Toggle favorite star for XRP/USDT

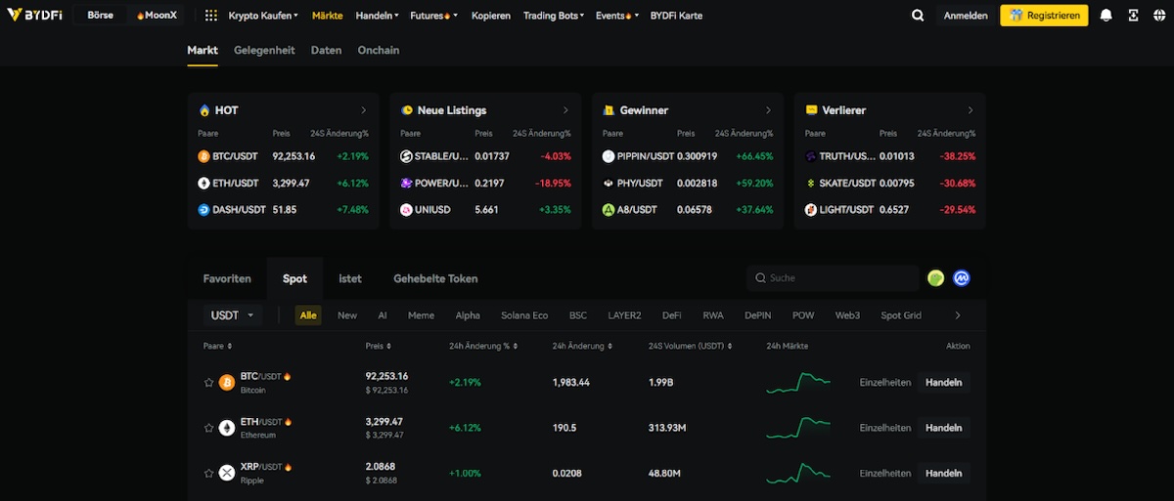pyautogui.click(x=208, y=473)
